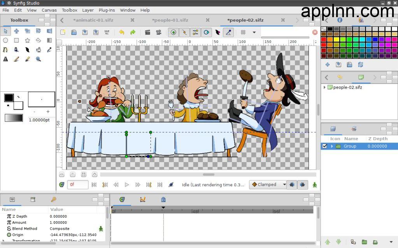Pick the yellow palette swatch
The height and width of the screenshot is (248, 398).
click(336, 39)
